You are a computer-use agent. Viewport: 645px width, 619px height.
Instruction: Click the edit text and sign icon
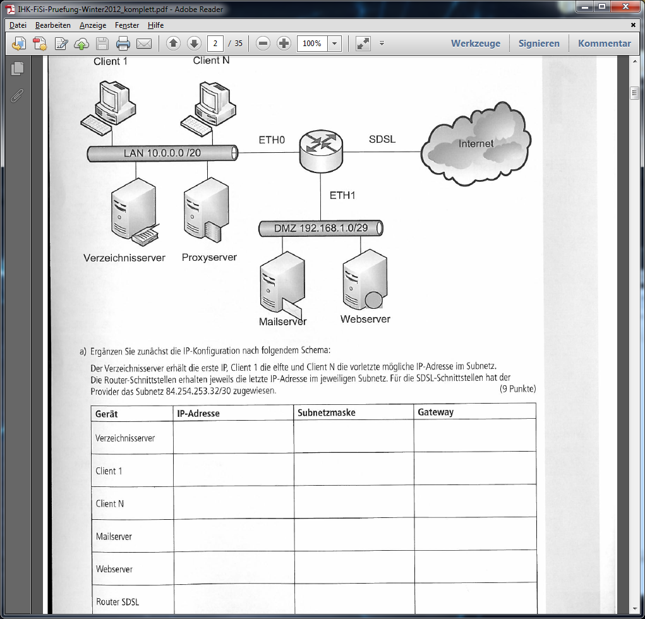pos(61,44)
